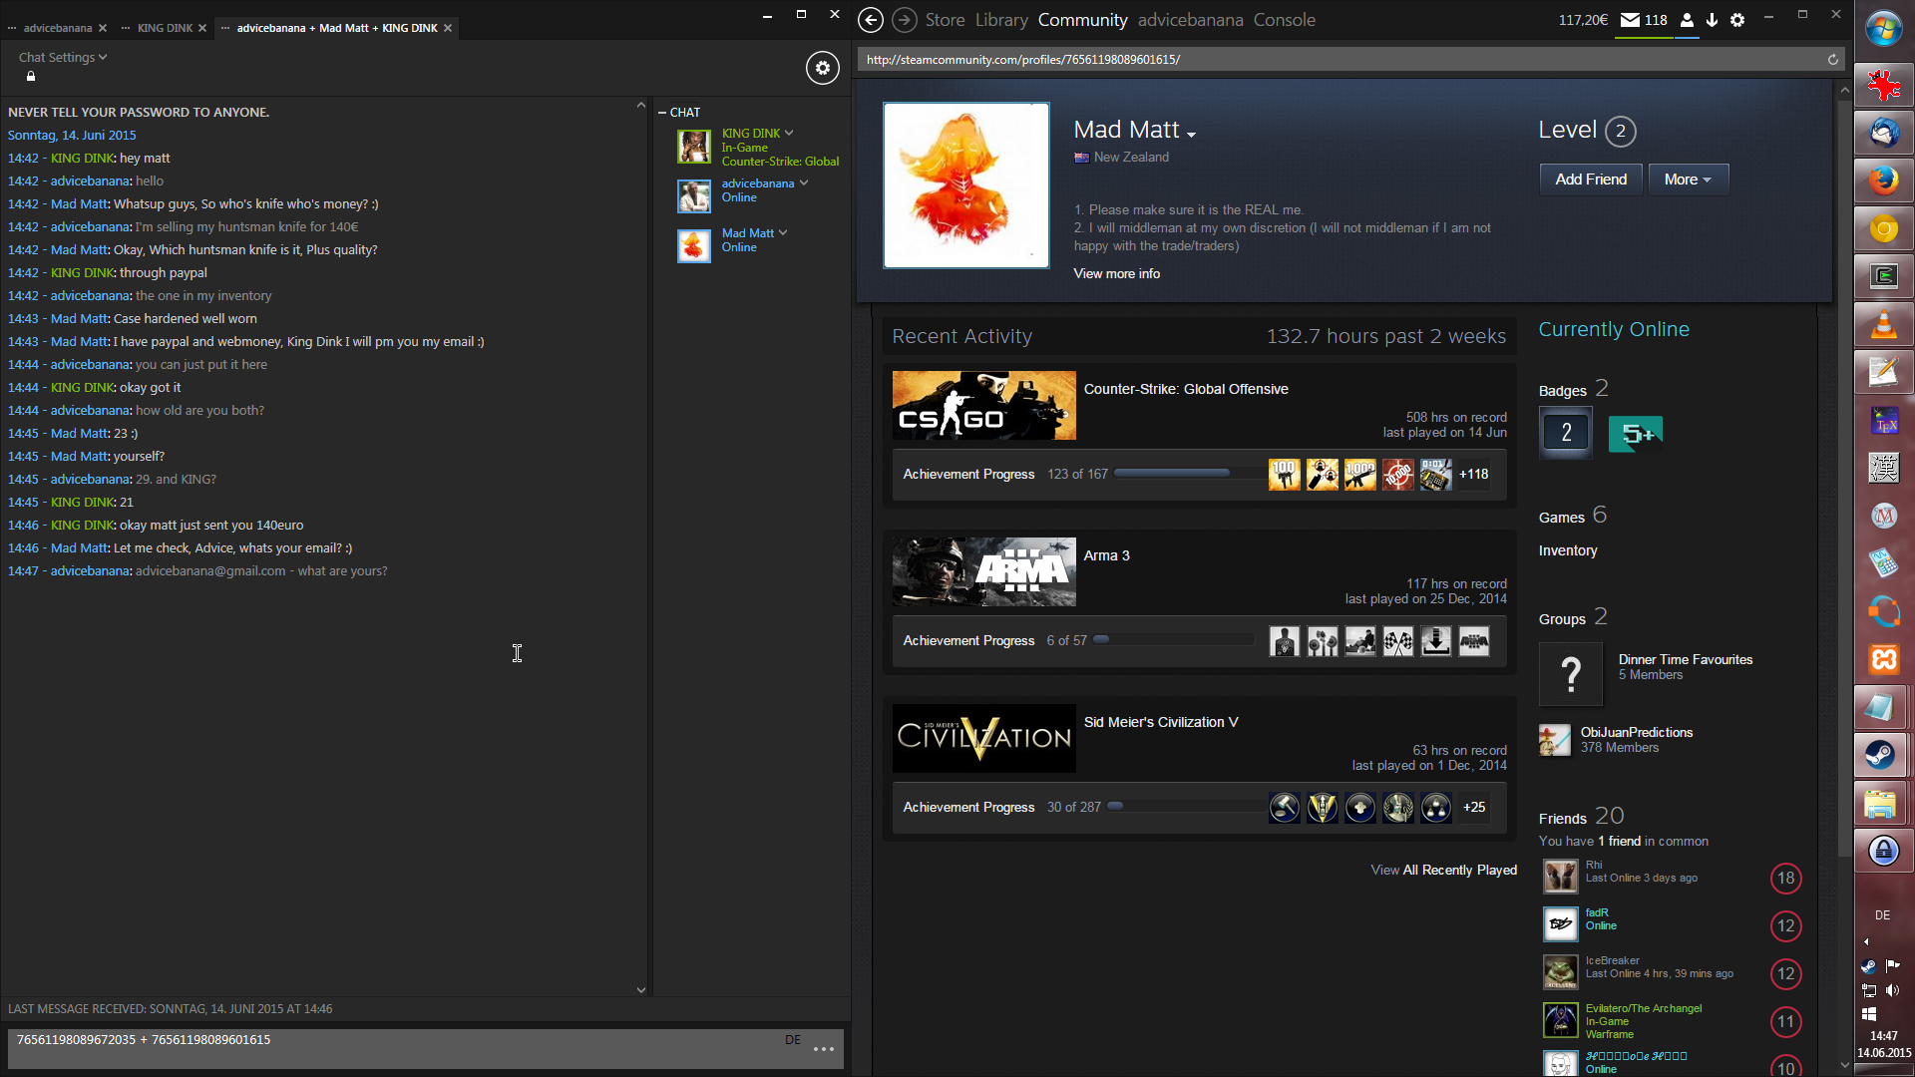The width and height of the screenshot is (1915, 1077).
Task: Open the chat input options ellipsis
Action: (x=823, y=1049)
